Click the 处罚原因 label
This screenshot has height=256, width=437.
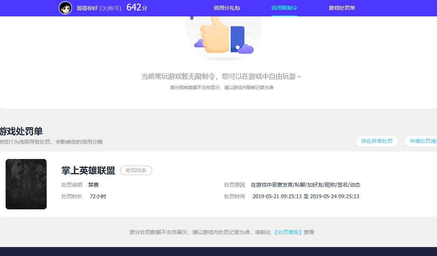pyautogui.click(x=234, y=185)
